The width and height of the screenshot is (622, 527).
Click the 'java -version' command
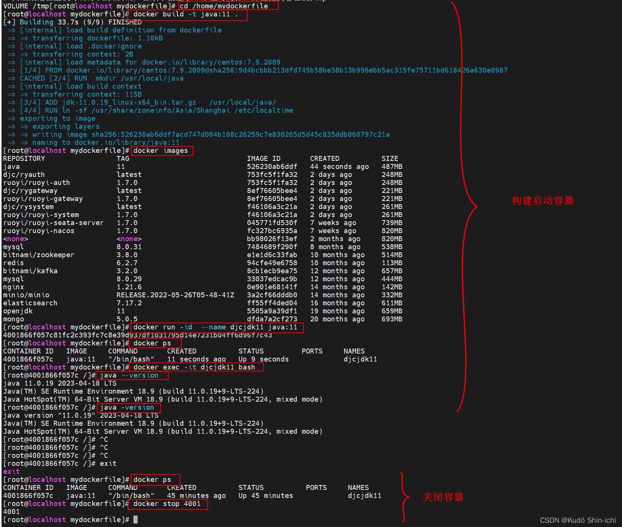point(127,407)
